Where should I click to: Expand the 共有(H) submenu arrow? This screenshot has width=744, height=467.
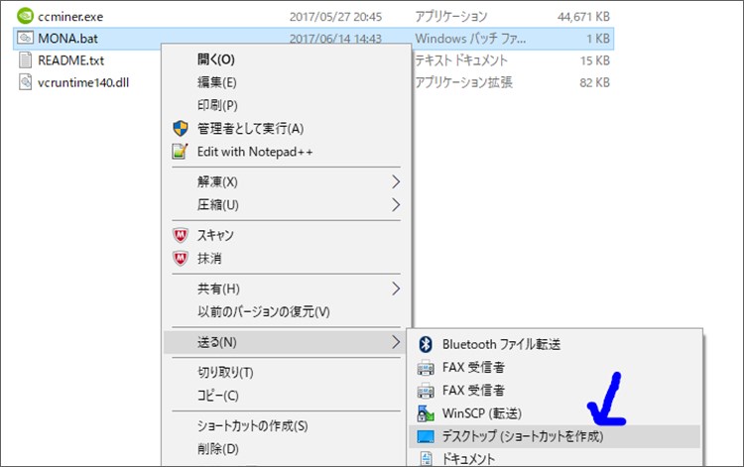pyautogui.click(x=396, y=289)
